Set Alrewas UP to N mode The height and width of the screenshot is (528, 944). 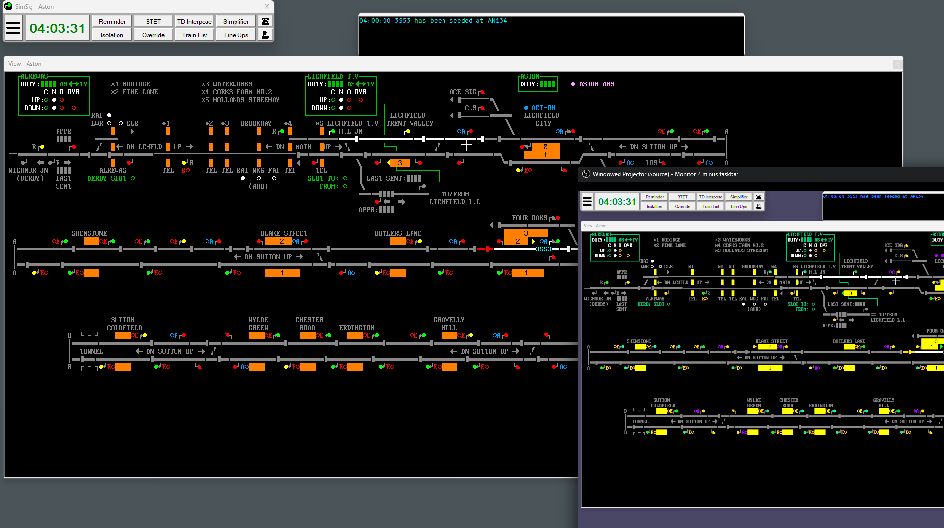point(54,100)
